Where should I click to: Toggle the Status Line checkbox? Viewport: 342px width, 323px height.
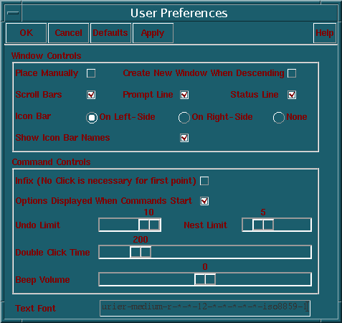point(292,95)
